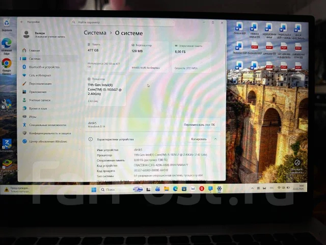326x245 pixels.
Task: Open the Память 477 GB storage card
Action: coord(105,56)
